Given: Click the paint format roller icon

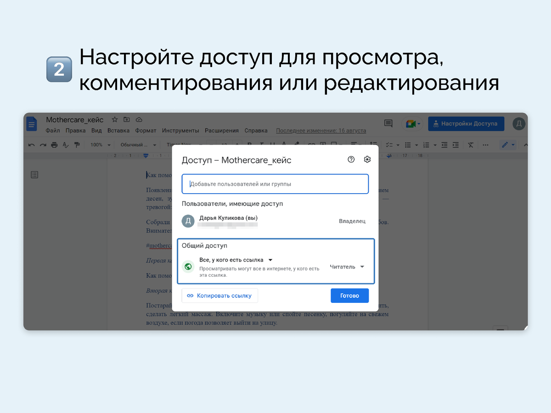Looking at the screenshot, I should point(77,145).
